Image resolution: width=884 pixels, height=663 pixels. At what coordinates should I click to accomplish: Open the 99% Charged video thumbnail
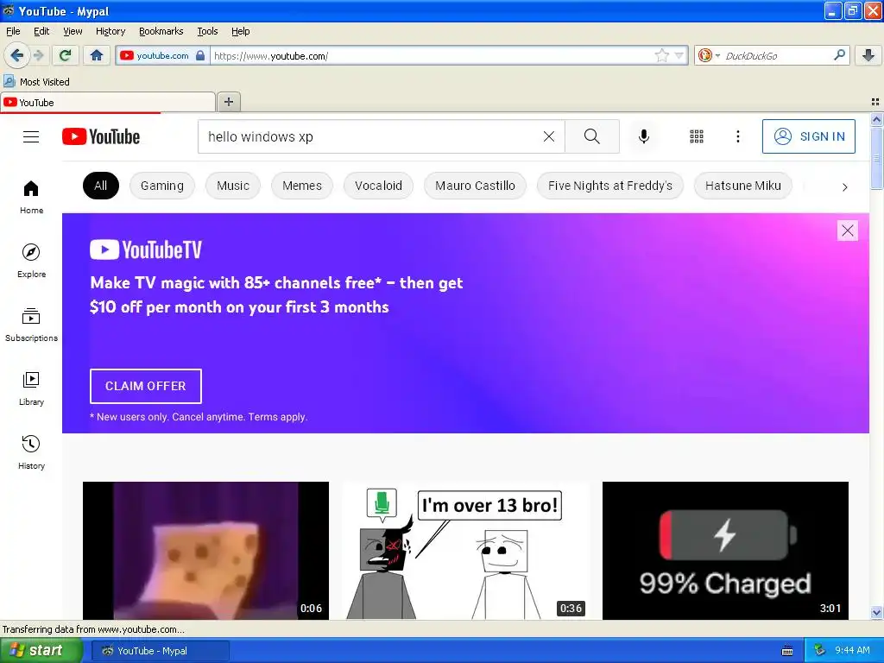pyautogui.click(x=725, y=551)
